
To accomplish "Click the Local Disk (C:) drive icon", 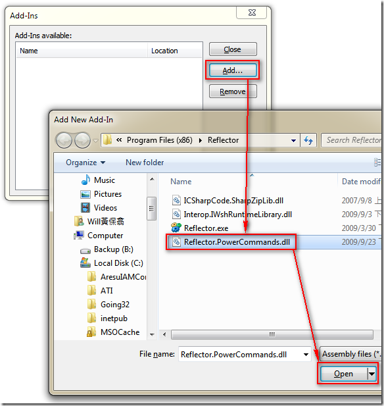I will coord(85,263).
